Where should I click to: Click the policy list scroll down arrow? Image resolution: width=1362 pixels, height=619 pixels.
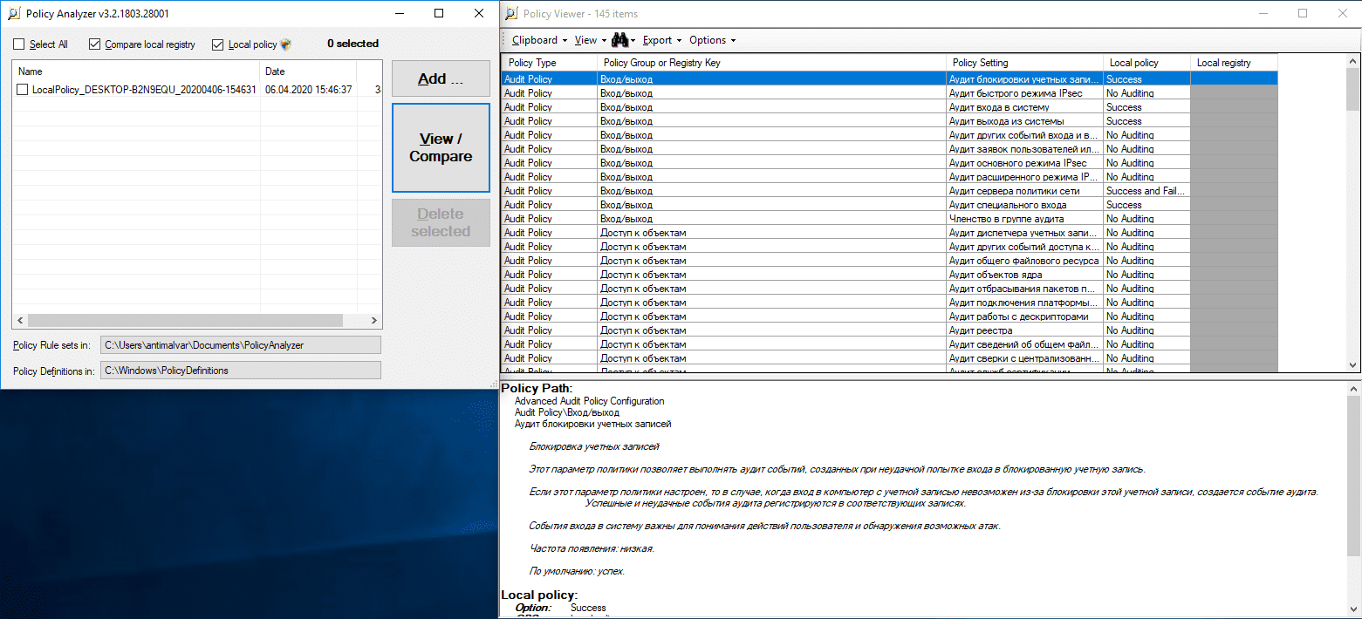[1353, 365]
